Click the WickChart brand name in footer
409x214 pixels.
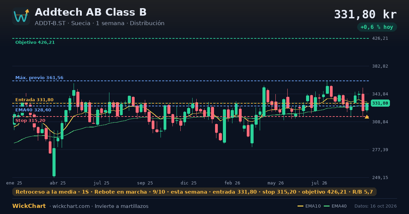coord(29,206)
